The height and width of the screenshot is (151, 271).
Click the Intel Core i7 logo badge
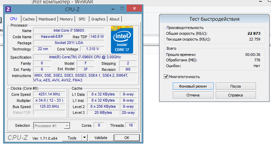pos(122,40)
